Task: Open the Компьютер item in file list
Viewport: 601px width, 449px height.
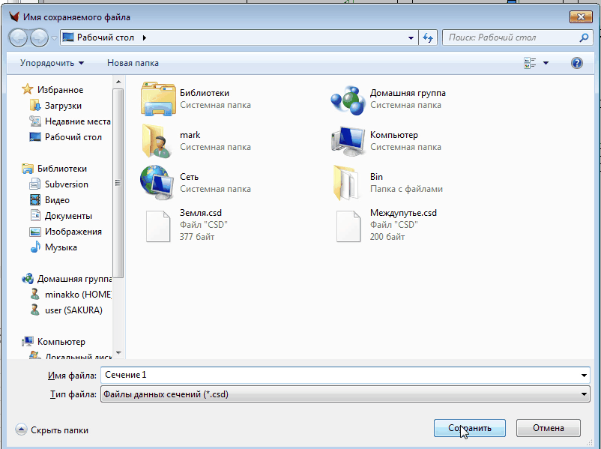Action: click(347, 141)
